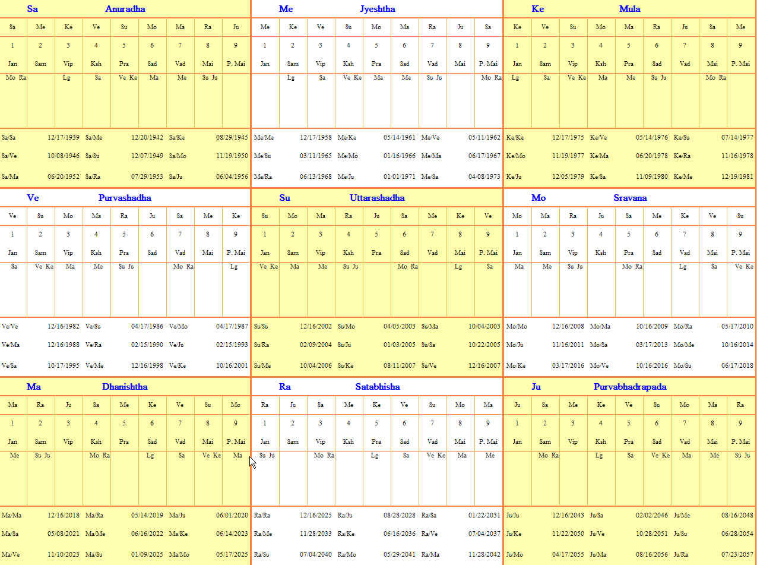Select the Ve/Ke date 10/16/2001
This screenshot has height=565, width=757.
pyautogui.click(x=232, y=365)
